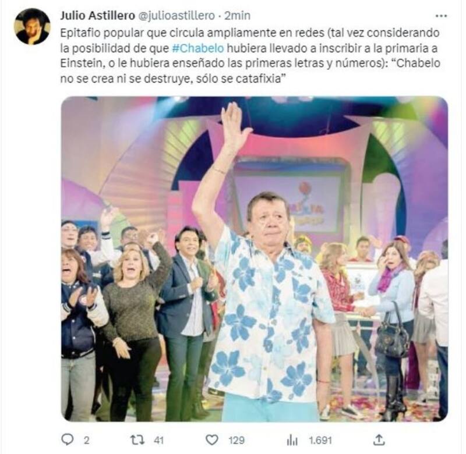Click the Julio Astillero display name

click(97, 16)
